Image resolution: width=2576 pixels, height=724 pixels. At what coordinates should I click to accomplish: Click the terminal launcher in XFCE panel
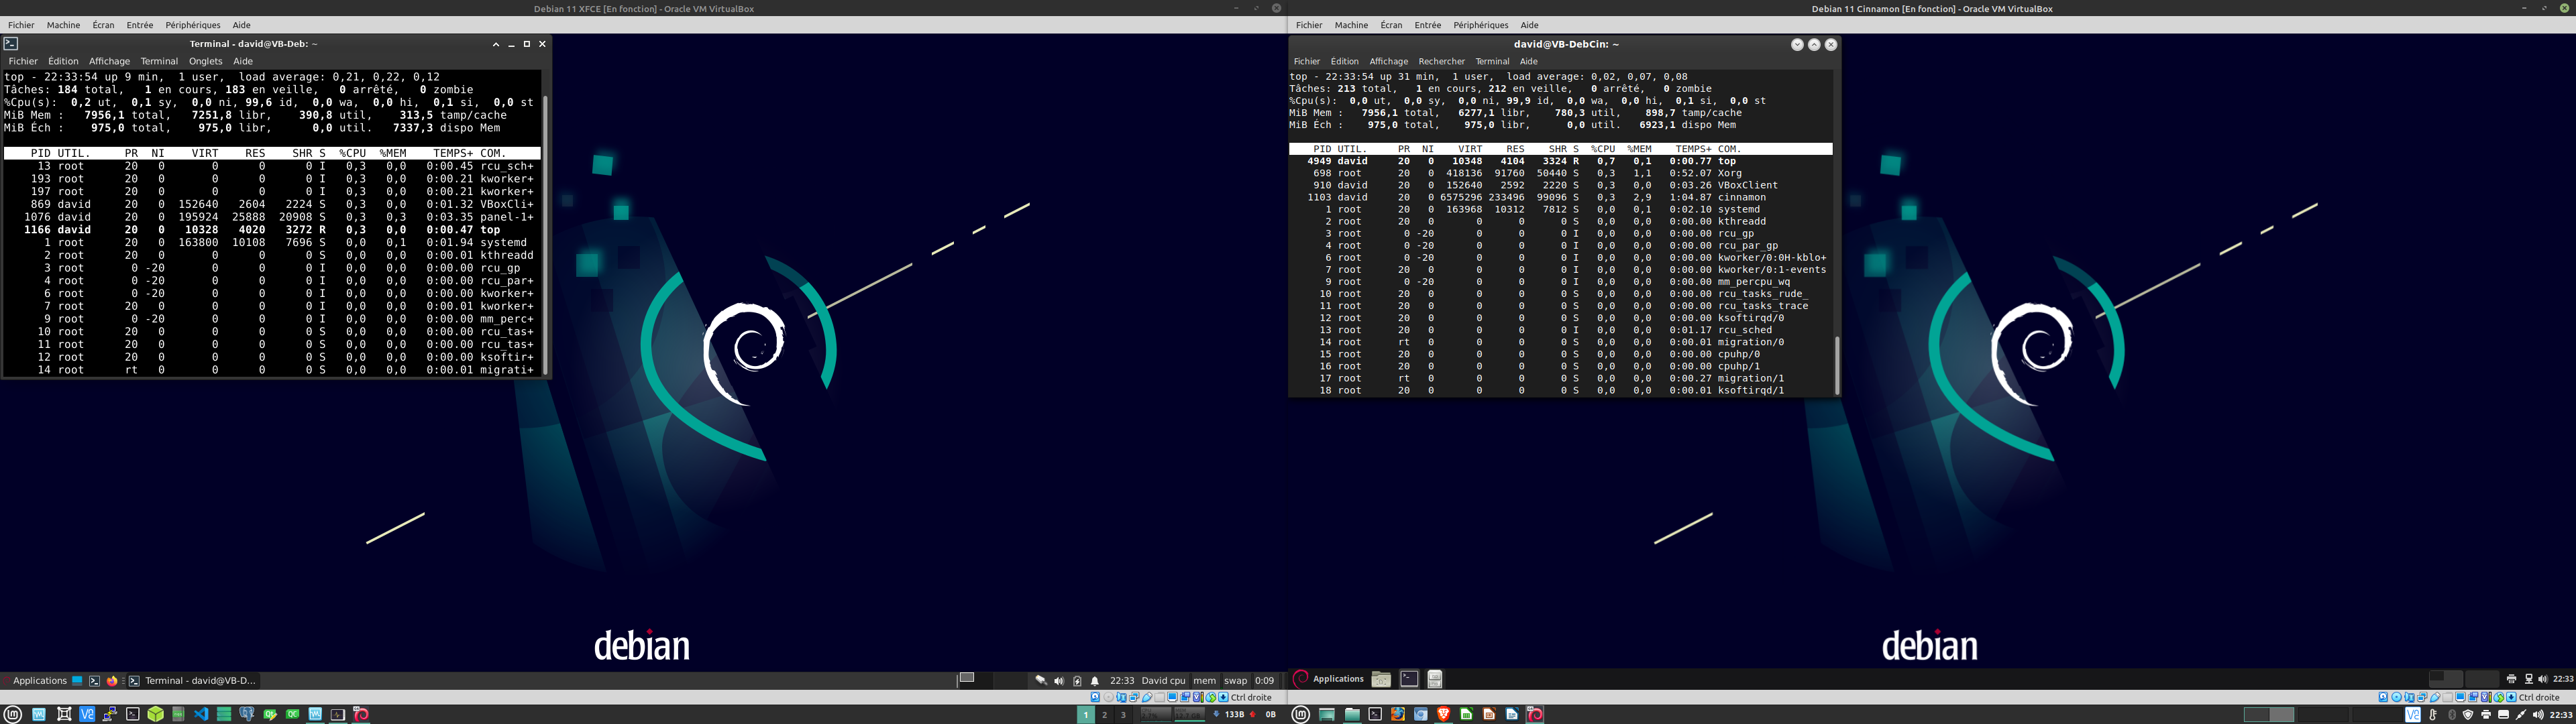click(x=94, y=681)
